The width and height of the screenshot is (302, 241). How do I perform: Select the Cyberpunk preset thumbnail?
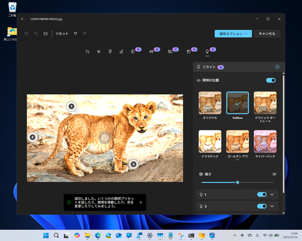pyautogui.click(x=265, y=141)
